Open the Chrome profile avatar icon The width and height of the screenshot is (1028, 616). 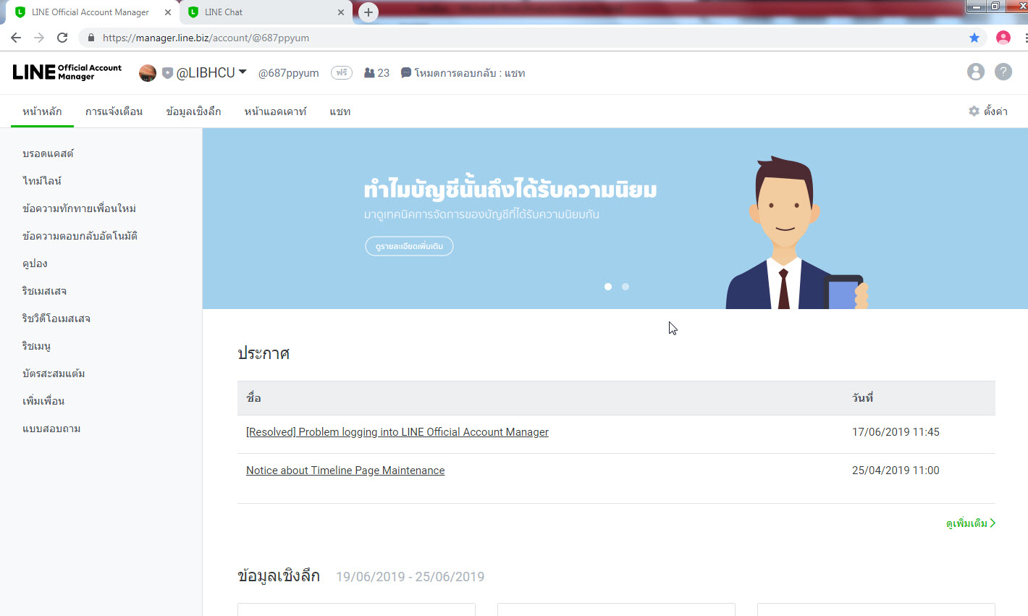[x=1003, y=38]
